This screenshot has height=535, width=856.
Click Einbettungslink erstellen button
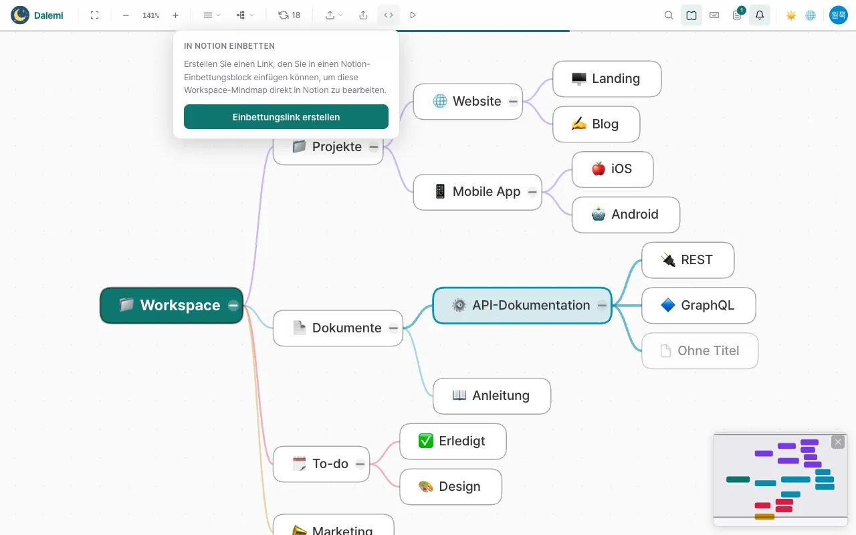point(286,117)
